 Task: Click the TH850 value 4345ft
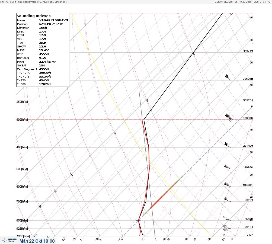44,81
